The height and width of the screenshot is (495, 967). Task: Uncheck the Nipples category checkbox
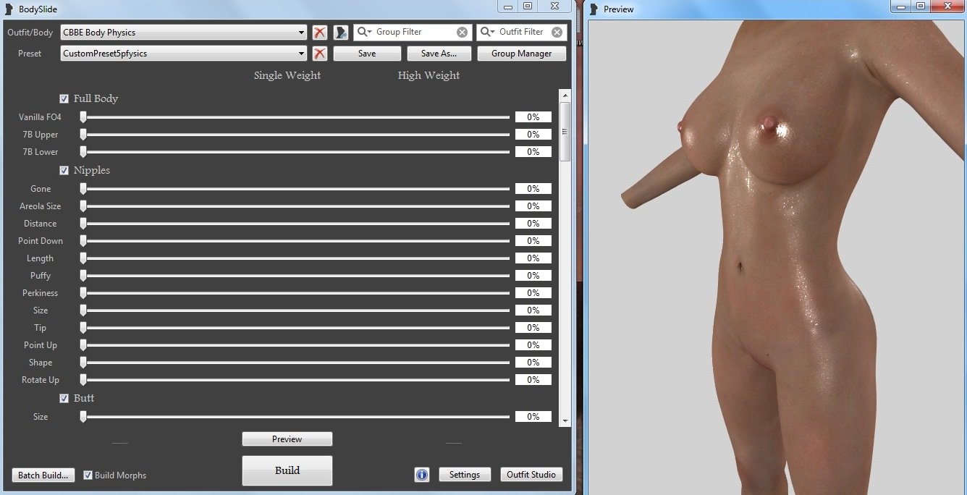click(x=64, y=171)
